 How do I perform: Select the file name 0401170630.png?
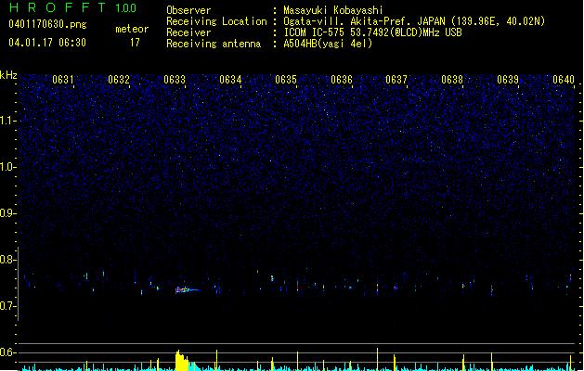click(47, 24)
